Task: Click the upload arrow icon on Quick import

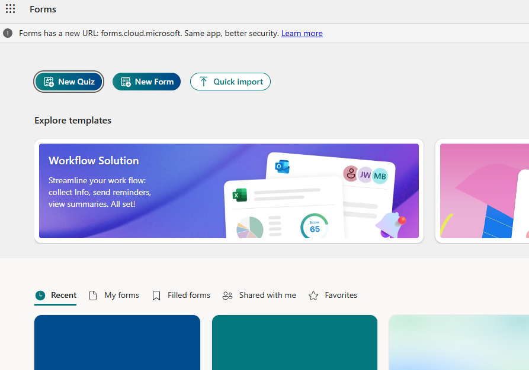Action: (203, 82)
